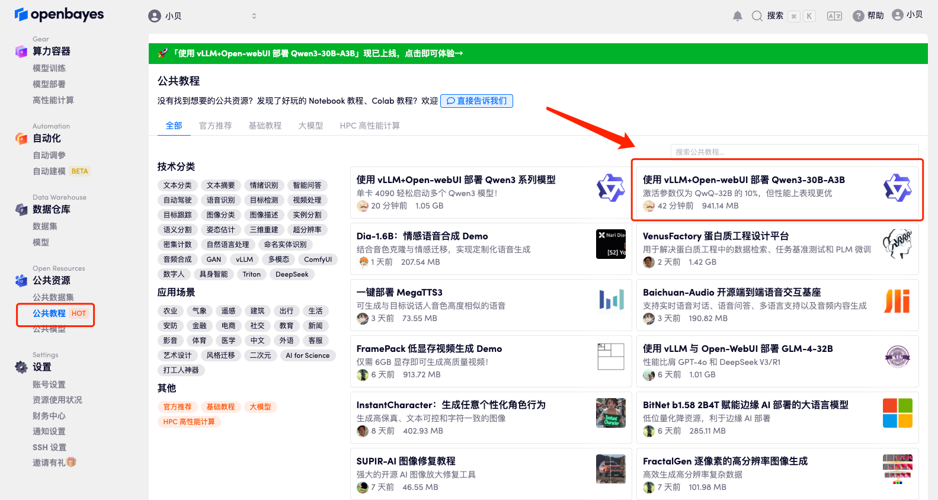Click the 帮助 help label
Viewport: 938px width, 500px height.
point(876,16)
